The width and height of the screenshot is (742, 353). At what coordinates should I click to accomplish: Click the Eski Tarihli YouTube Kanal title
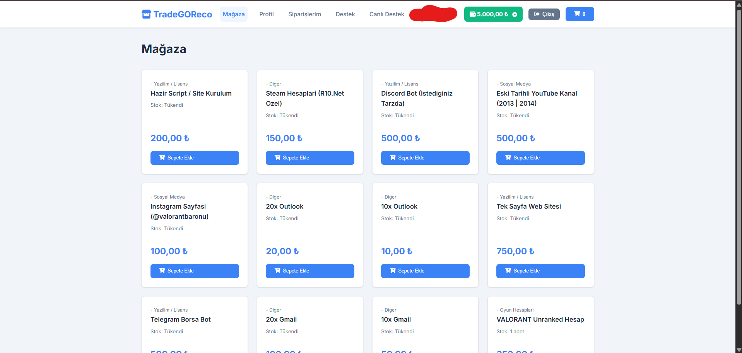coord(537,98)
